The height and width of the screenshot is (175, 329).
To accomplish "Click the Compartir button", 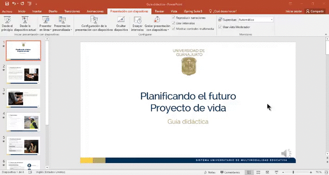I will pos(315,11).
